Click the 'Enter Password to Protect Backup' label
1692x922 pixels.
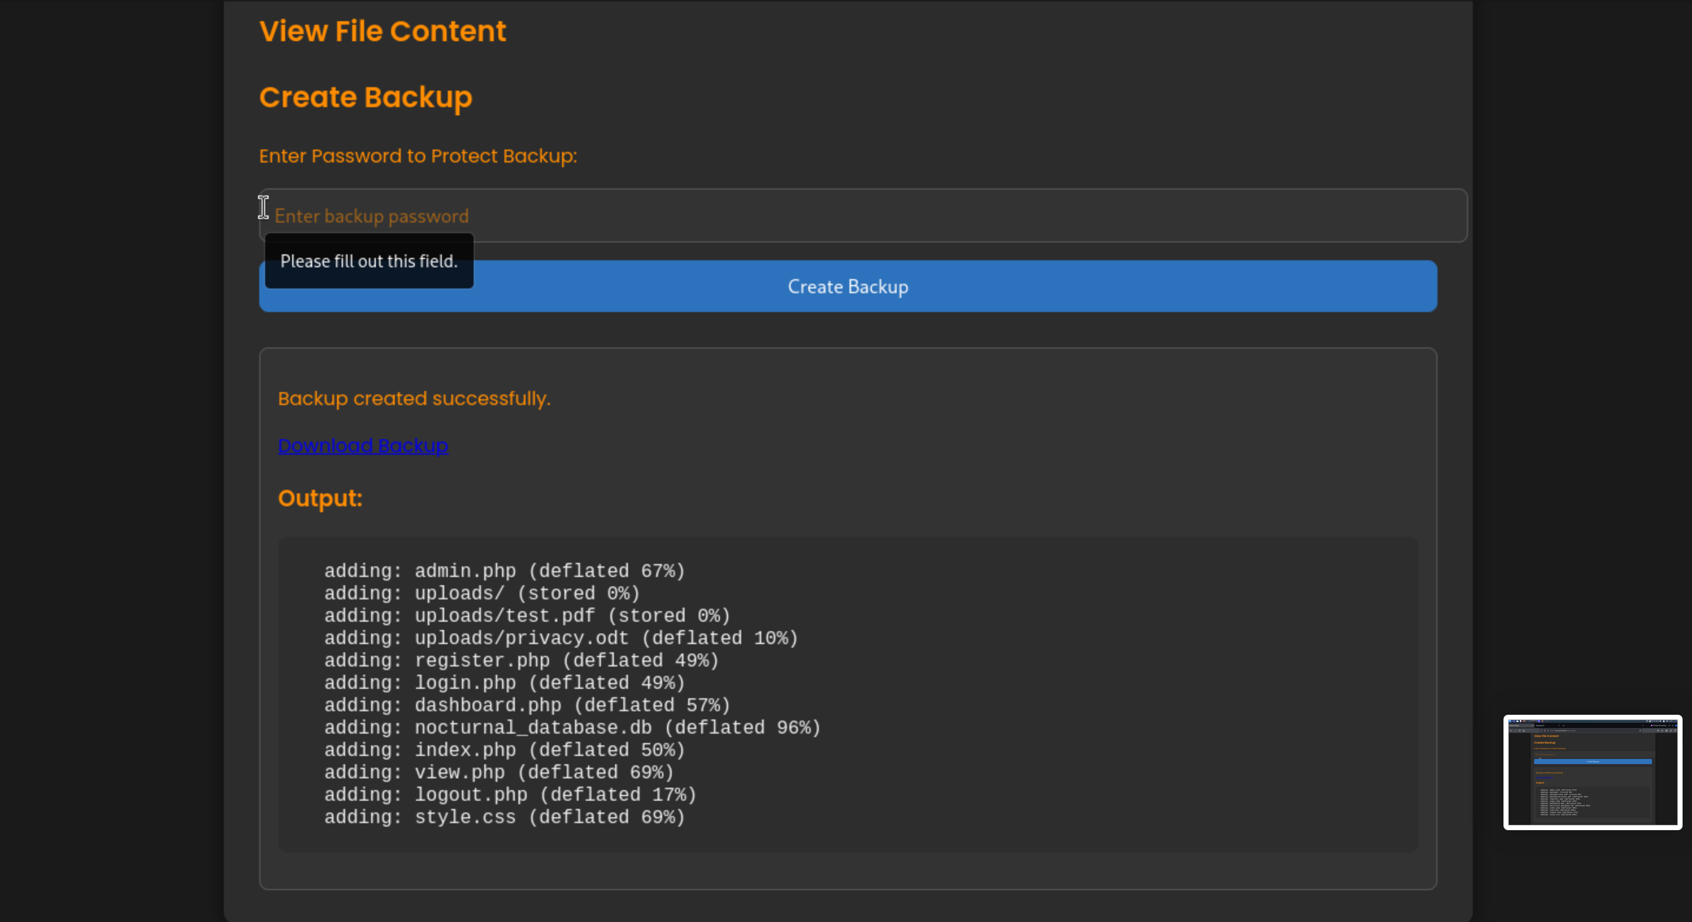point(418,156)
